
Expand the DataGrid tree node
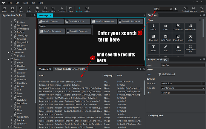pyautogui.click(x=12, y=76)
